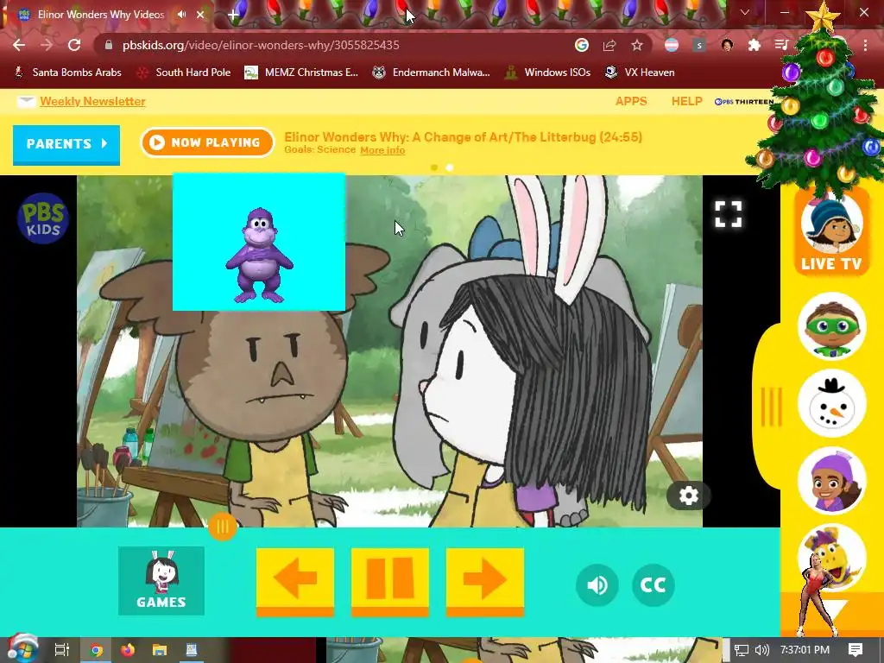Select the first carousel dot
Image resolution: width=884 pixels, height=663 pixels.
pos(434,167)
